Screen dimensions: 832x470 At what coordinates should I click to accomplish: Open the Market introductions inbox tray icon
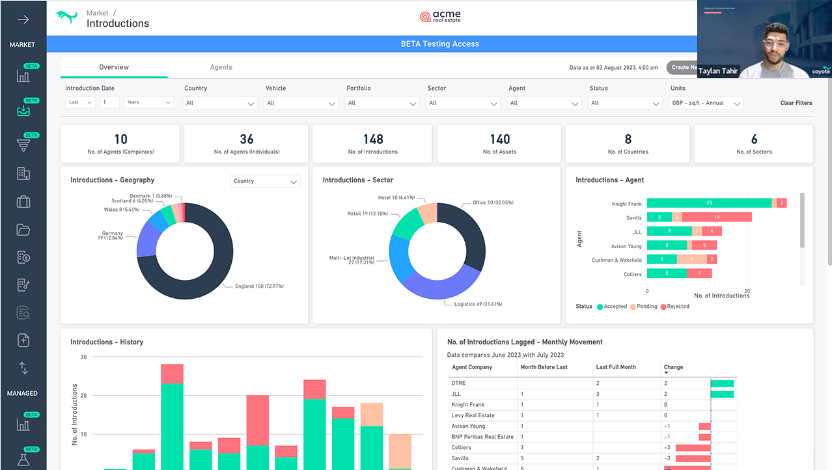tap(23, 111)
